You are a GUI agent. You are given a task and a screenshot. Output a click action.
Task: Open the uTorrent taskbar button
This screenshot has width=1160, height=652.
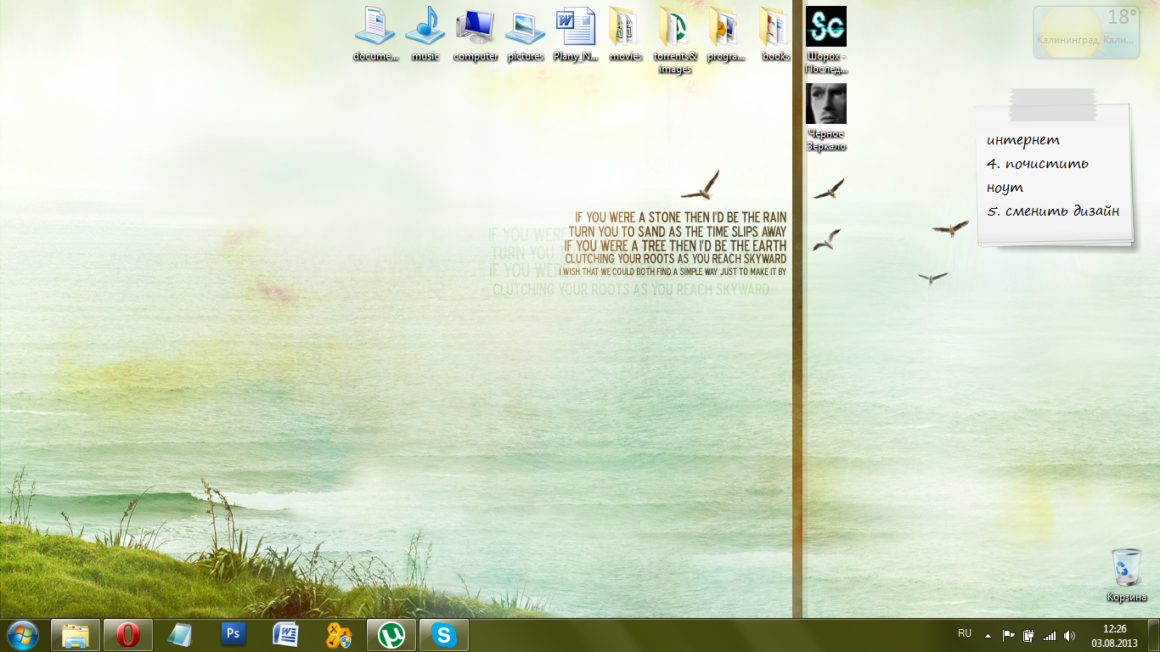coord(391,635)
